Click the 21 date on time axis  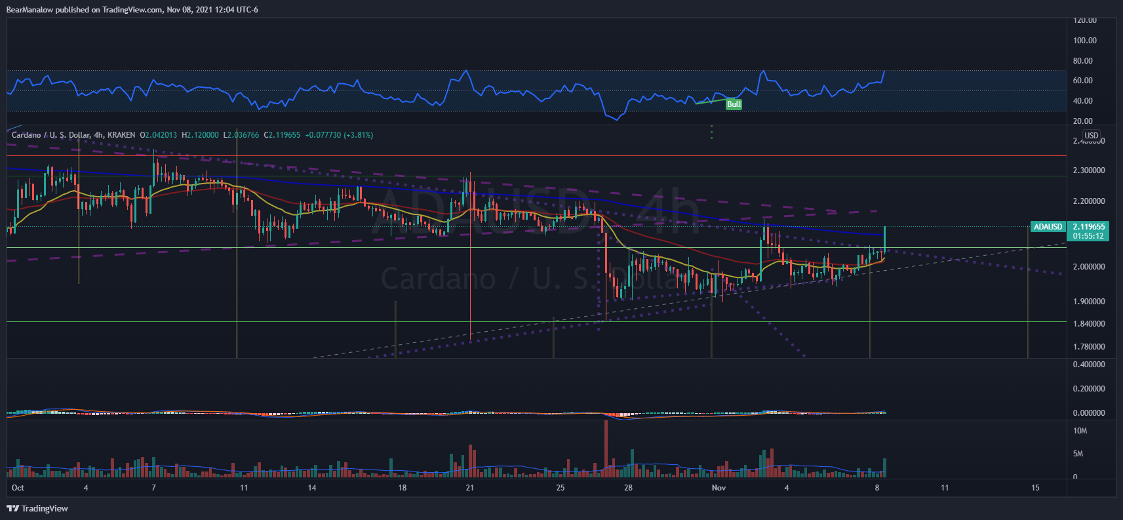pyautogui.click(x=470, y=488)
